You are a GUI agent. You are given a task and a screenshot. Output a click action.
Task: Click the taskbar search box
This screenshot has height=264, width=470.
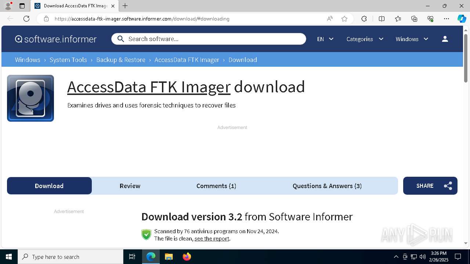pos(70,257)
